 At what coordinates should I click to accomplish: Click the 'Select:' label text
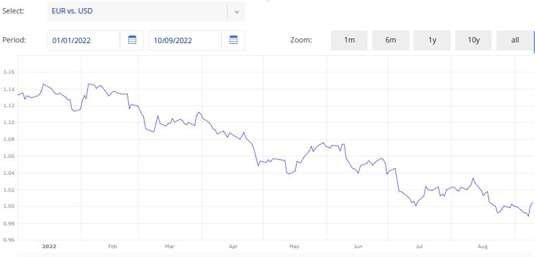14,11
